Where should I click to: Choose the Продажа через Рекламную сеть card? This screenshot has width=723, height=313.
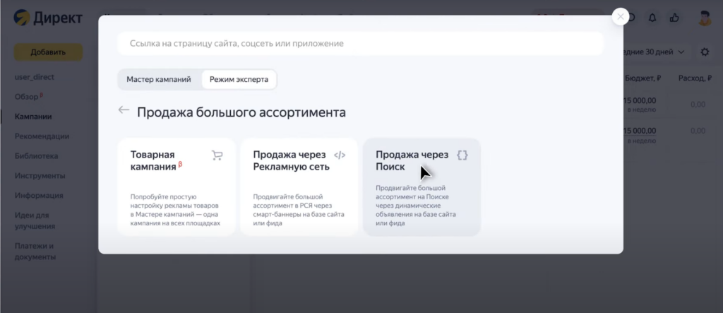click(299, 187)
